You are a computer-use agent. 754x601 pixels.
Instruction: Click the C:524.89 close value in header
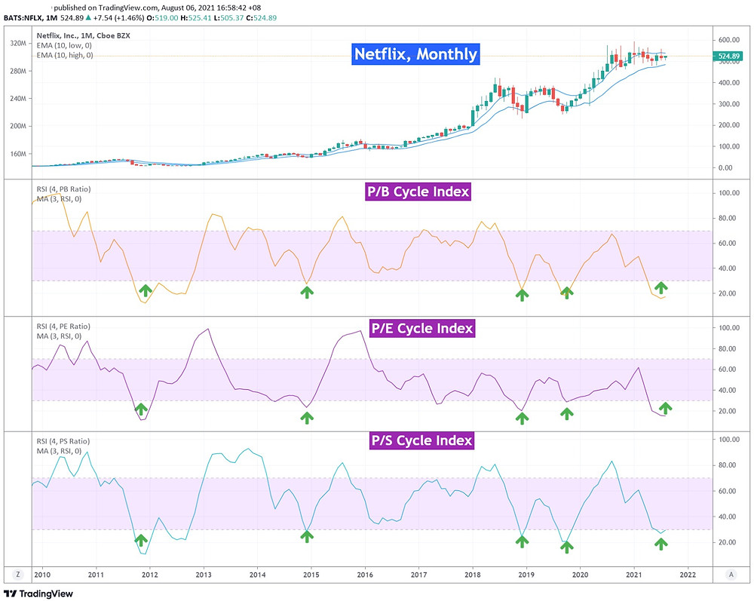[261, 18]
